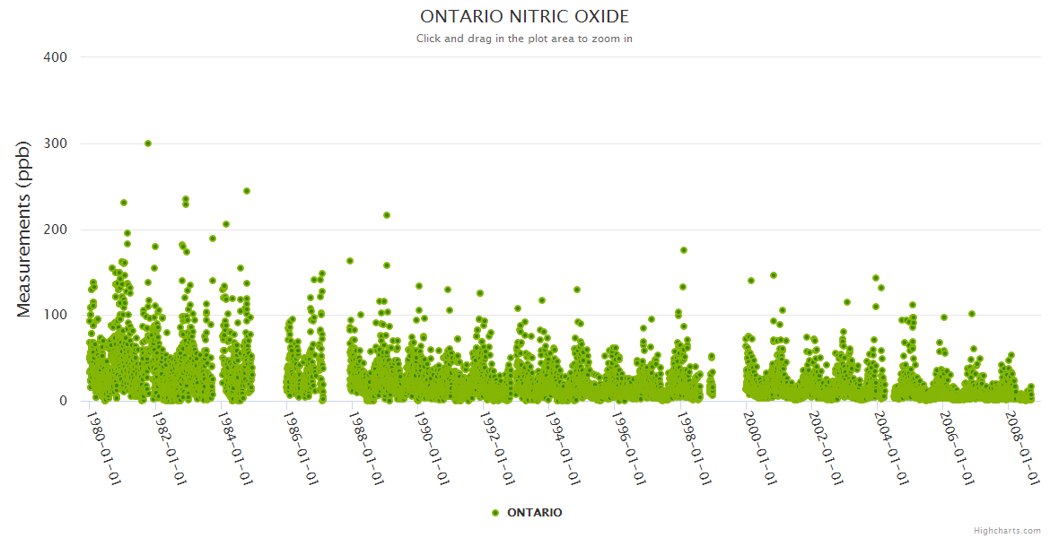1050x538 pixels.
Task: Click the 'Click and drag' subtitle text
Action: pyautogui.click(x=524, y=39)
